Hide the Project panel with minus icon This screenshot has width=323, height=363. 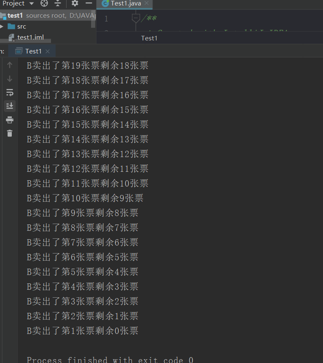89,3
